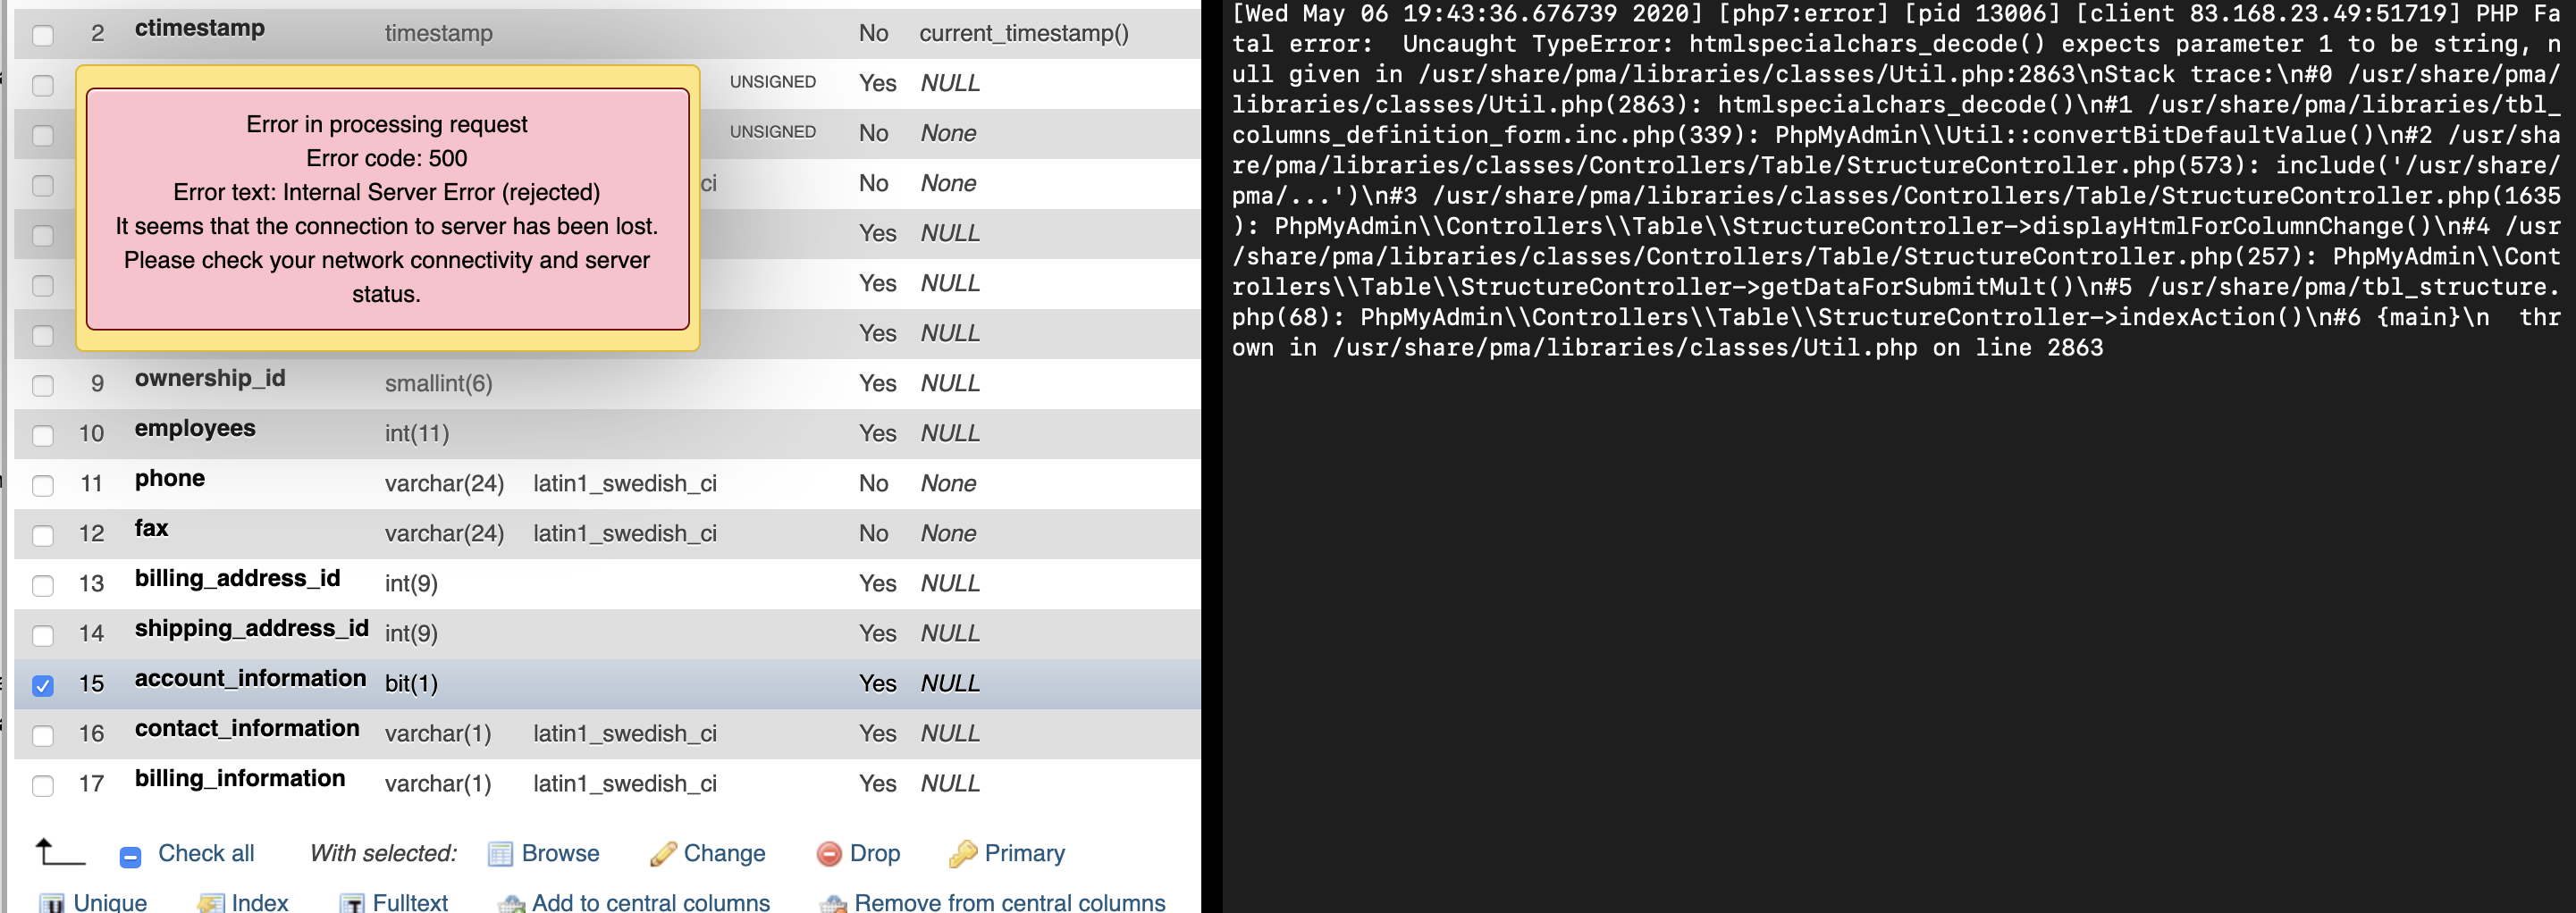Check the shipping_address_id row checkbox
Screen dimensions: 2576x913
(43, 635)
